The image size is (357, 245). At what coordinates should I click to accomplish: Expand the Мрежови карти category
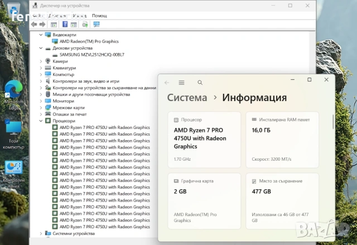click(x=41, y=108)
